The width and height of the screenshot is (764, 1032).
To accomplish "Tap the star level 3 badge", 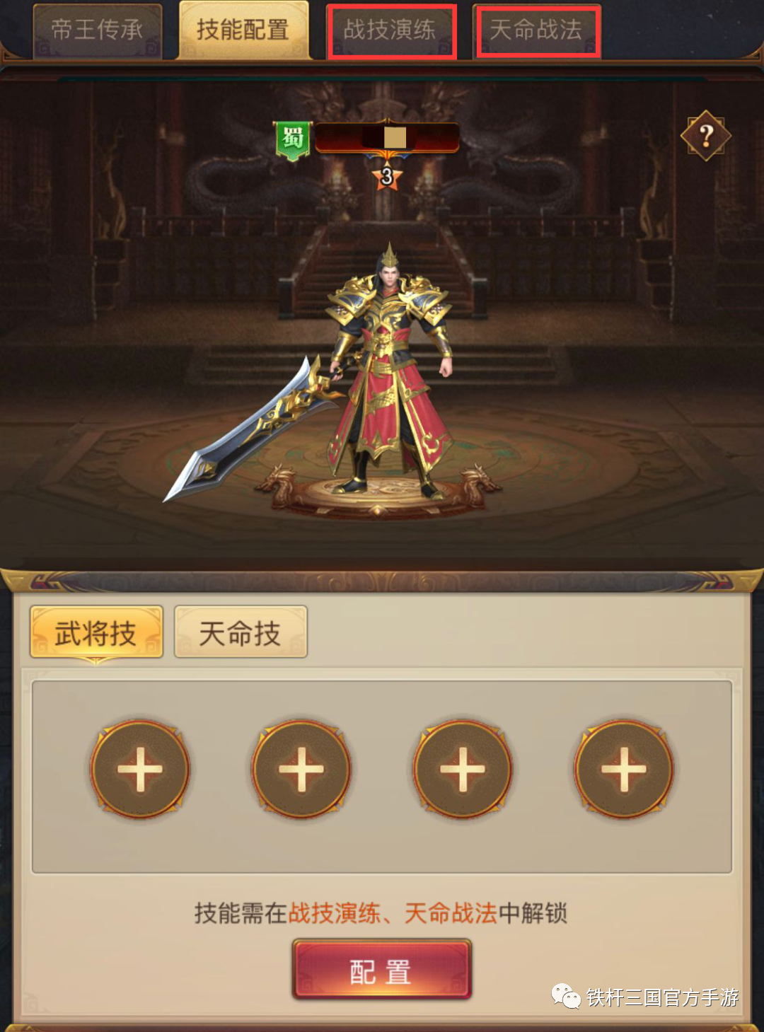I will coord(386,175).
